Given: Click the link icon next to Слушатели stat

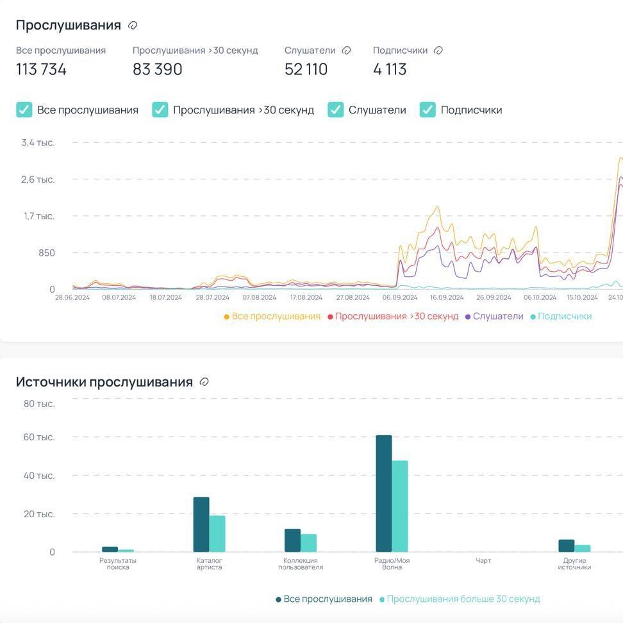Looking at the screenshot, I should point(347,51).
